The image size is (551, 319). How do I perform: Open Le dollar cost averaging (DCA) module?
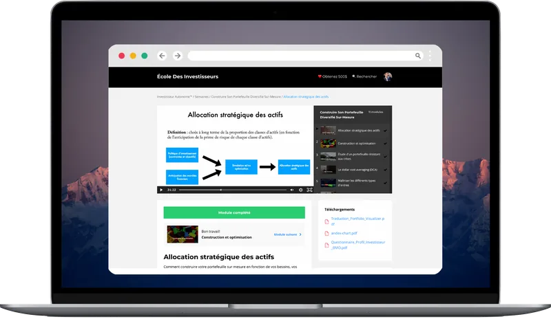click(357, 170)
